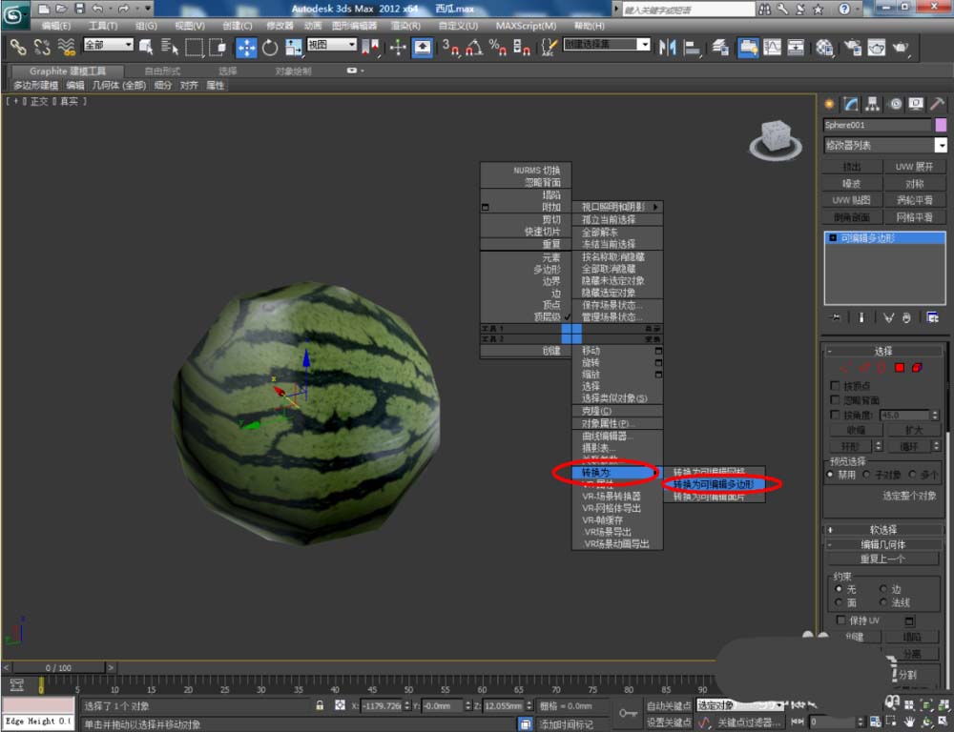The image size is (954, 732).
Task: Activate the Select and Rotate tool
Action: tap(270, 48)
